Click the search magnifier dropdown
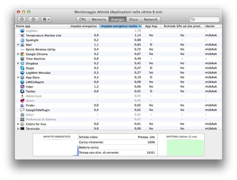 193,19
